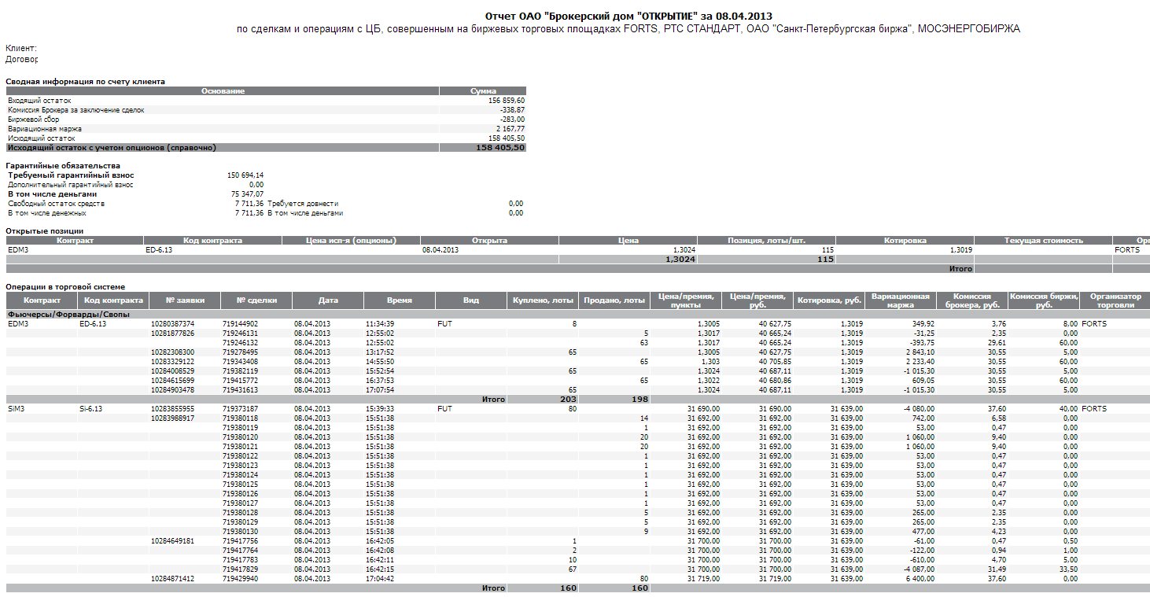Viewport: 1150px width, 597px height.
Task: Select the "Входящий остаток" row label
Action: 39,101
